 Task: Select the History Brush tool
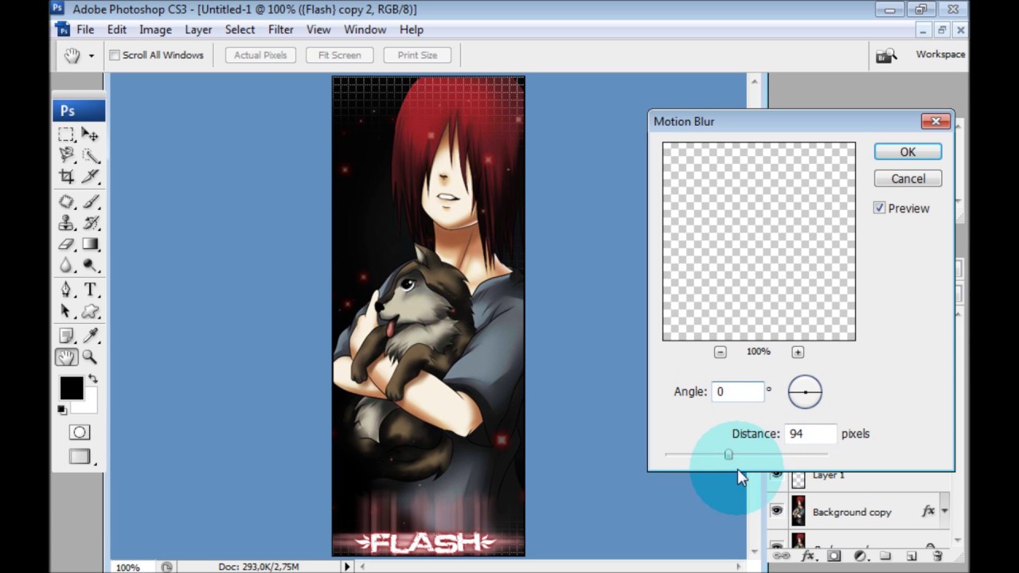(90, 224)
